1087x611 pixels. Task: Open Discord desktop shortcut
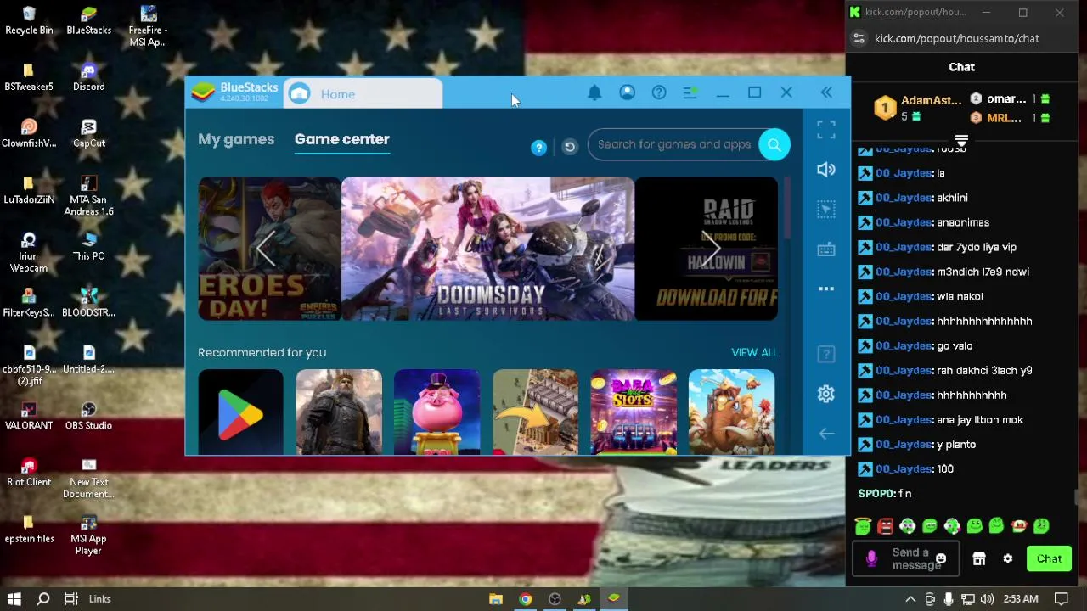[89, 76]
